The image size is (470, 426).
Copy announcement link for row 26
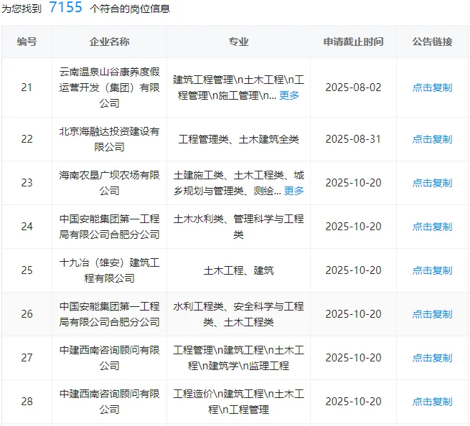pyautogui.click(x=432, y=314)
